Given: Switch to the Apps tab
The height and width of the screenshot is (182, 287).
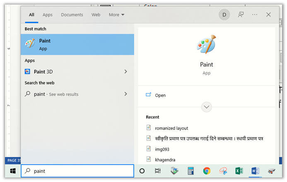Looking at the screenshot, I should coord(47,15).
